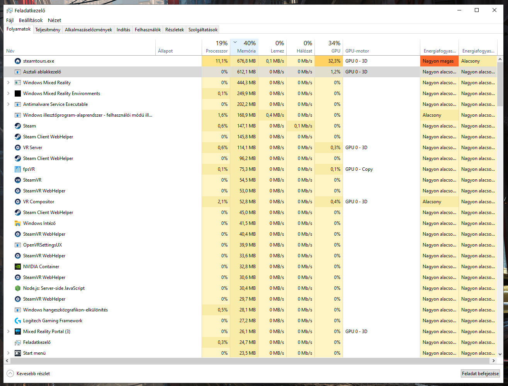Expand the Start menü process group
The height and width of the screenshot is (386, 508).
(8, 353)
